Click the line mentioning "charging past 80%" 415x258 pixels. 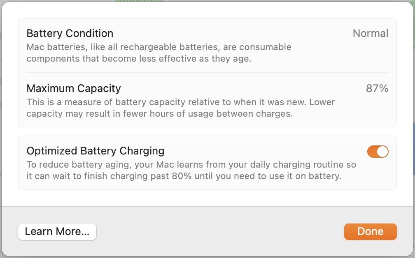click(184, 176)
